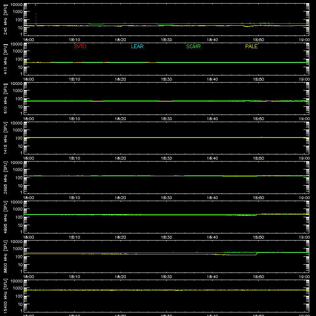Click 18:50 time label below 245 MHz plot

point(258,40)
